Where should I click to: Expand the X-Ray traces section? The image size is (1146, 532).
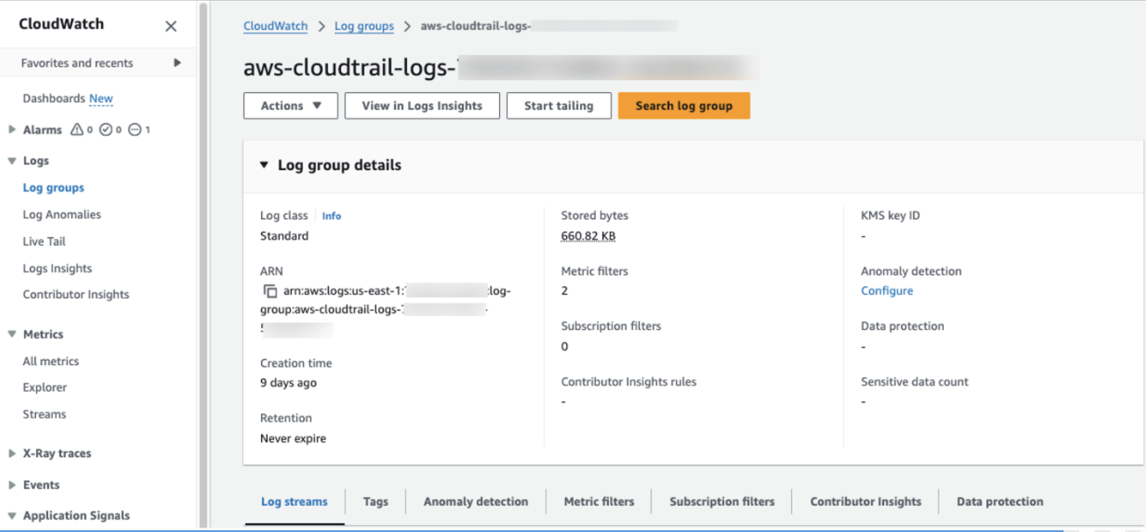[x=11, y=453]
